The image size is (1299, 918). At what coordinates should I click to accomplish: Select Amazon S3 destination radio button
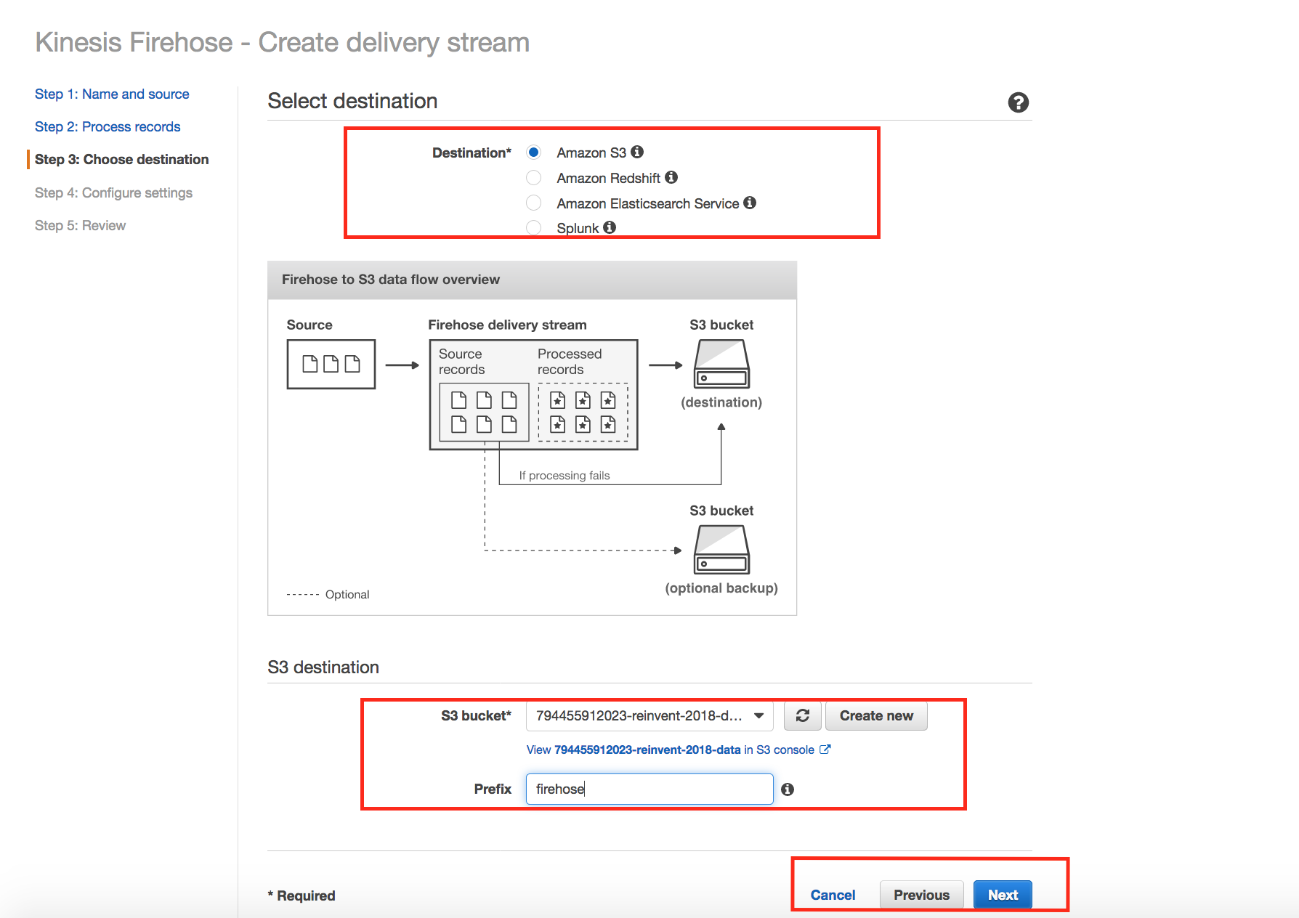pyautogui.click(x=533, y=153)
